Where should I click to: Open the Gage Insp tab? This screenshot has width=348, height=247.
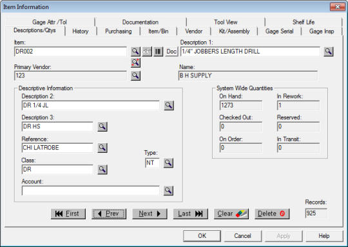(322, 32)
